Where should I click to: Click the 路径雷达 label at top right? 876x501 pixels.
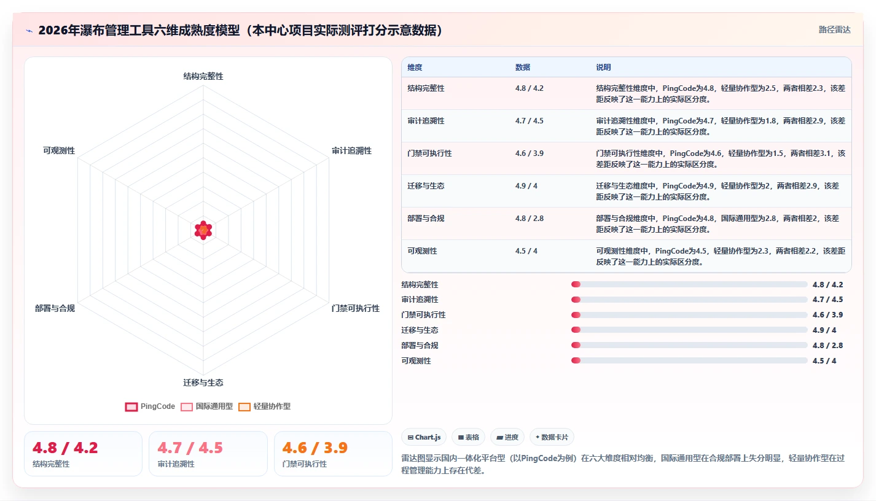click(x=834, y=29)
